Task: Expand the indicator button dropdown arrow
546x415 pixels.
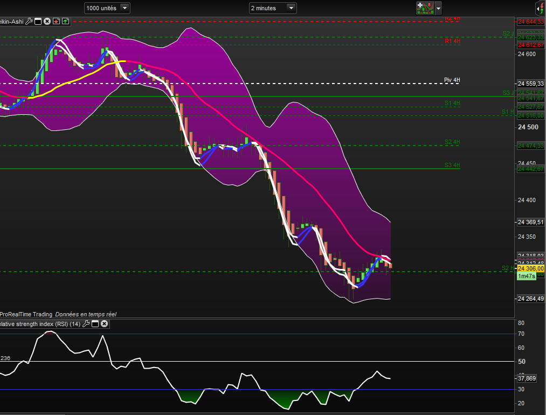Action: pyautogui.click(x=438, y=8)
